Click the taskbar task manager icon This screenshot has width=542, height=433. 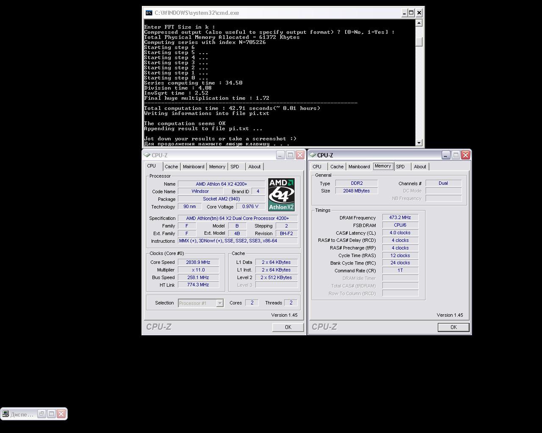tap(6, 414)
